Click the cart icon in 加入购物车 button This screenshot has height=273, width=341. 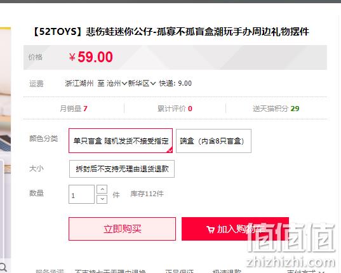coord(210,230)
